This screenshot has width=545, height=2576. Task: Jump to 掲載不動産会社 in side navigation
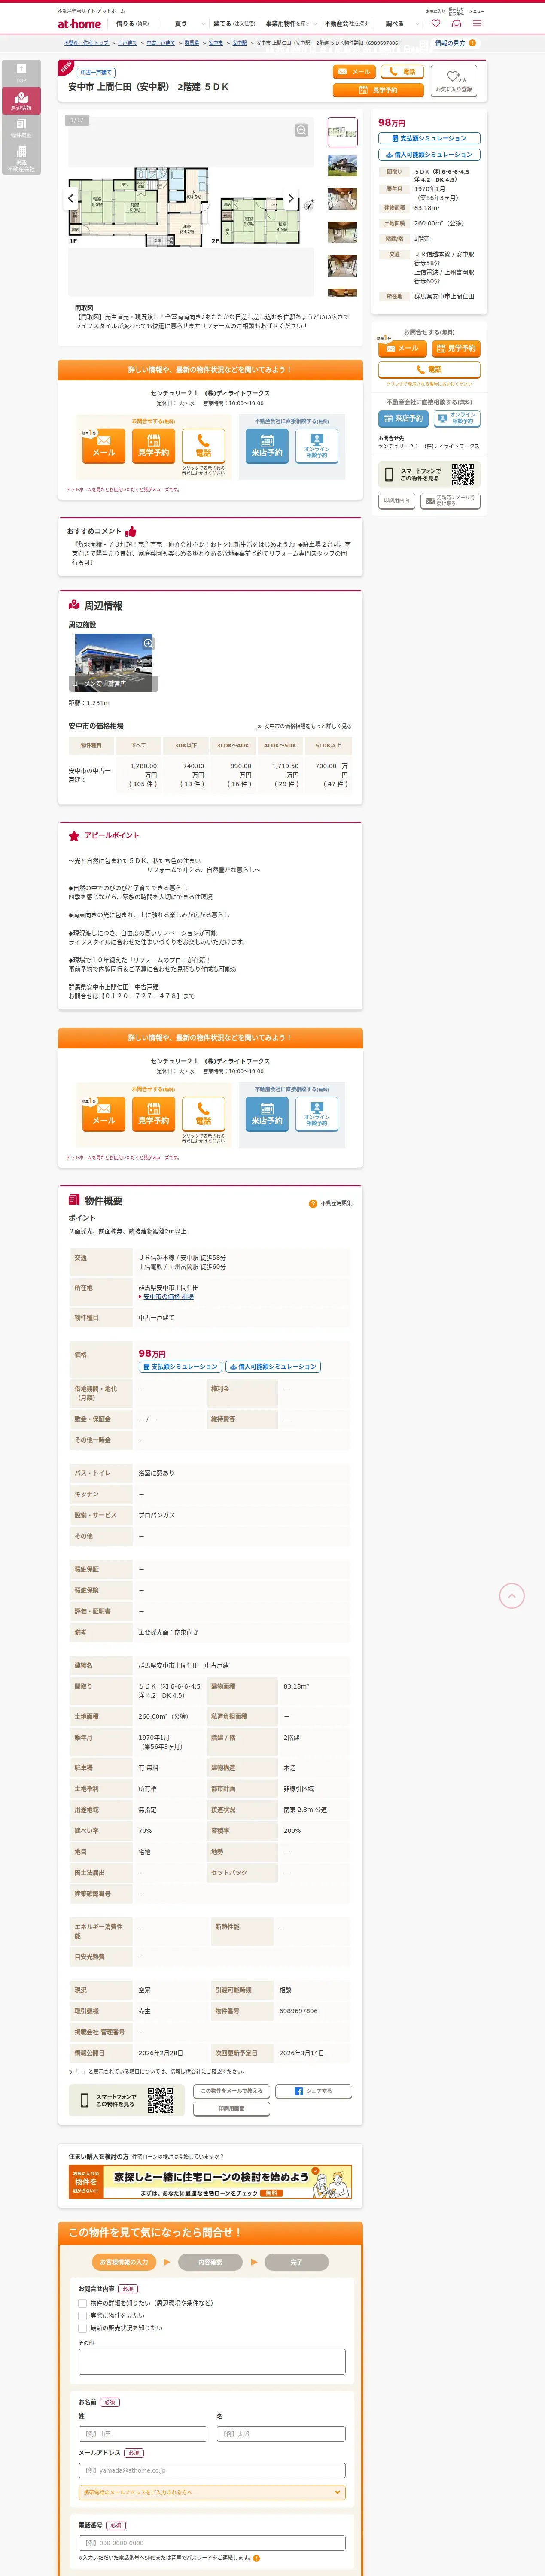point(21,159)
